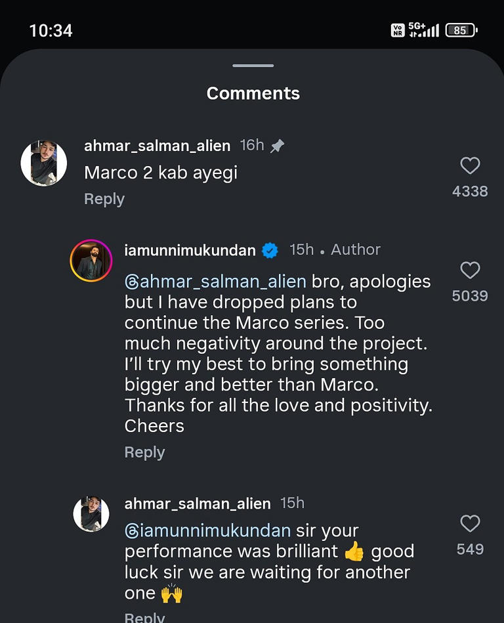Tap the pin icon on the pinned comment

(x=278, y=146)
